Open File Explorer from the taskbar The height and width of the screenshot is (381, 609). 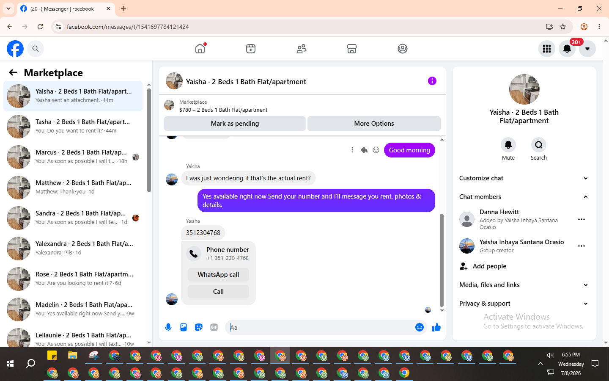[73, 356]
